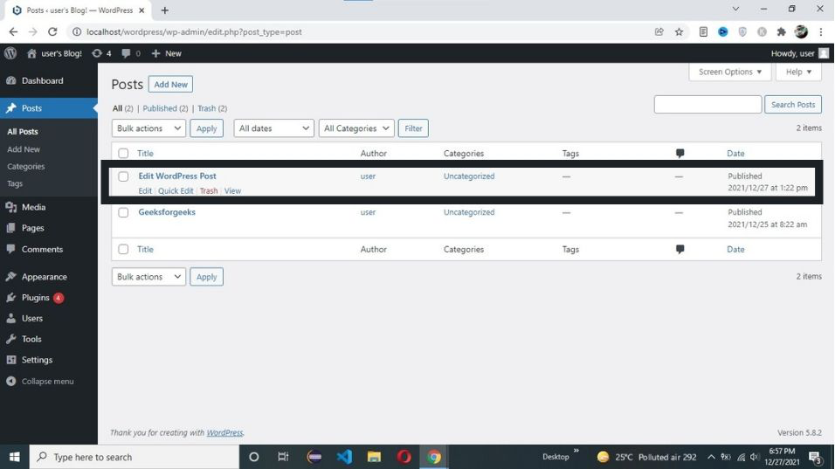Bookmark this page with star icon
Viewport: 835px width, 469px height.
pyautogui.click(x=679, y=32)
